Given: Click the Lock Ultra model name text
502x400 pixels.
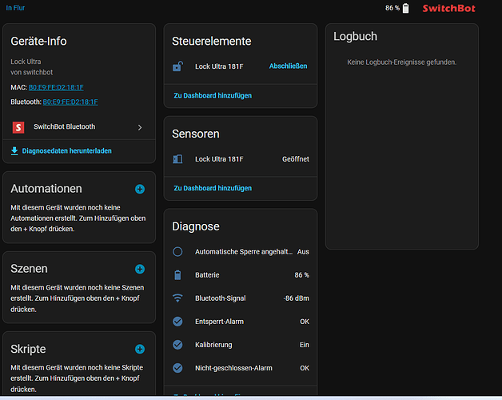Looking at the screenshot, I should pos(26,62).
